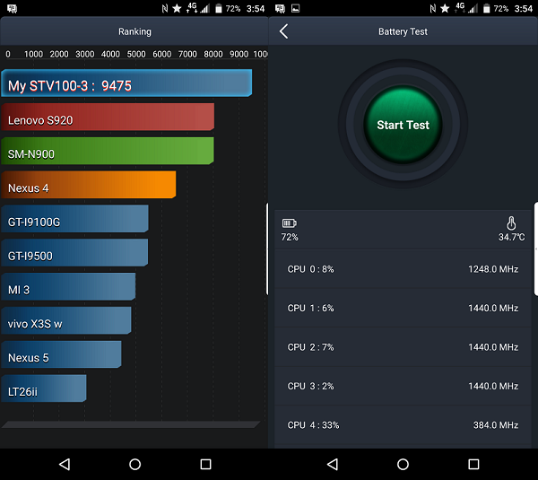Tap the battery icon in Battery Test status bar
The height and width of the screenshot is (480, 538).
486,8
